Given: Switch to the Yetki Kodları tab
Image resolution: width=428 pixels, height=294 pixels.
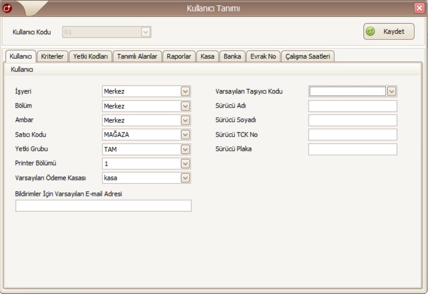Looking at the screenshot, I should [x=91, y=56].
